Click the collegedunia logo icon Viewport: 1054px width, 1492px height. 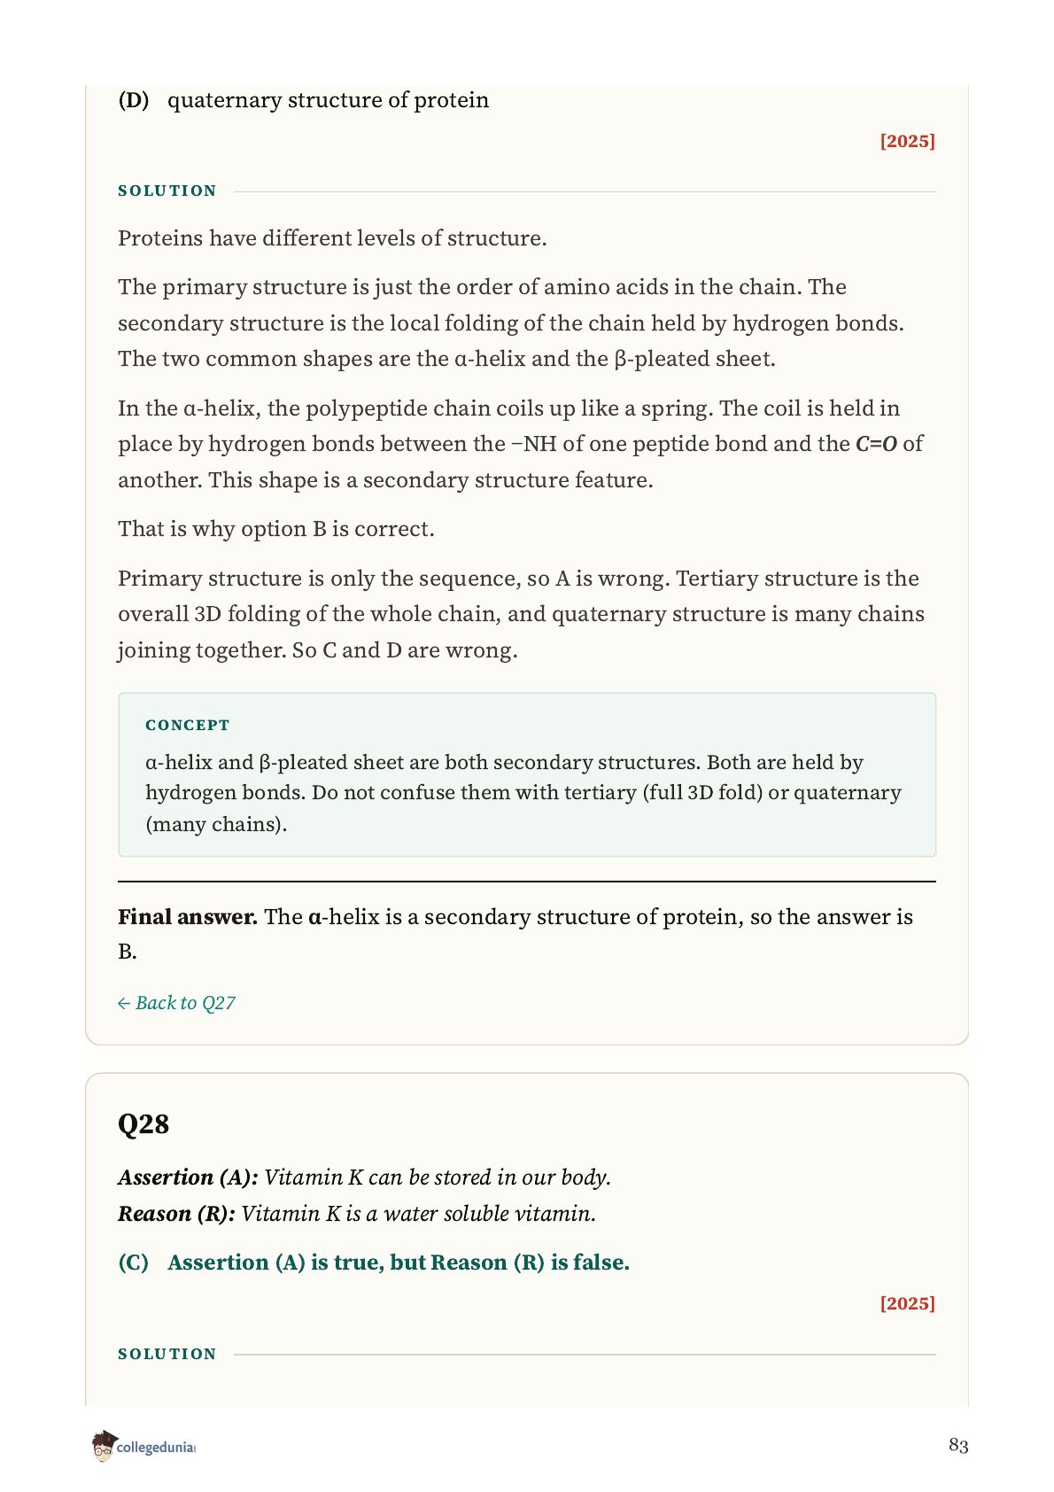click(104, 1446)
